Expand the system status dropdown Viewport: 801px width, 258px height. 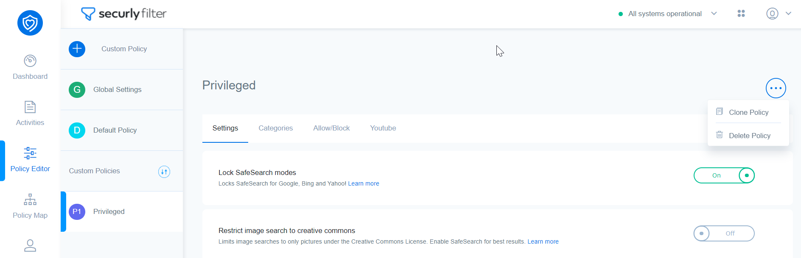coord(714,14)
